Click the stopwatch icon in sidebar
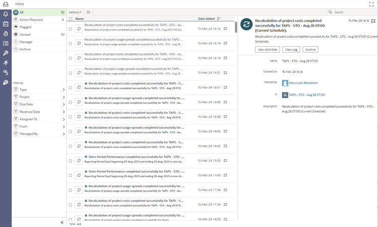The height and width of the screenshot is (227, 378). (x=6, y=33)
